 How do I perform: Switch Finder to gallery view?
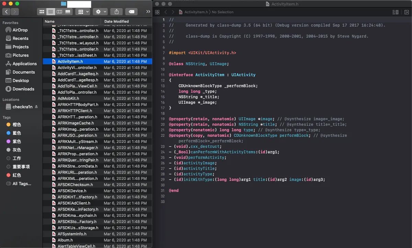tap(68, 12)
